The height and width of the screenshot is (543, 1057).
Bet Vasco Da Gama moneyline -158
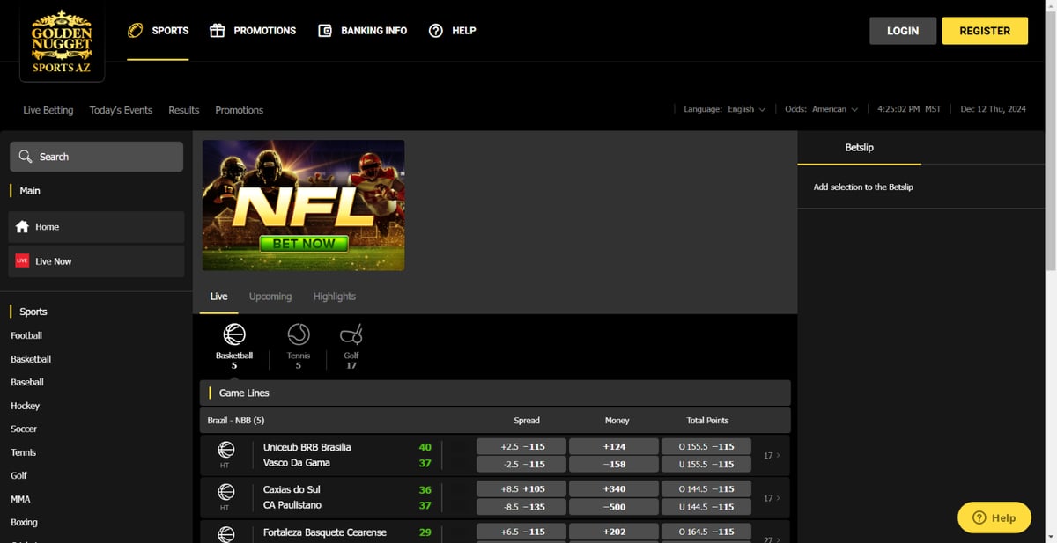pos(614,464)
